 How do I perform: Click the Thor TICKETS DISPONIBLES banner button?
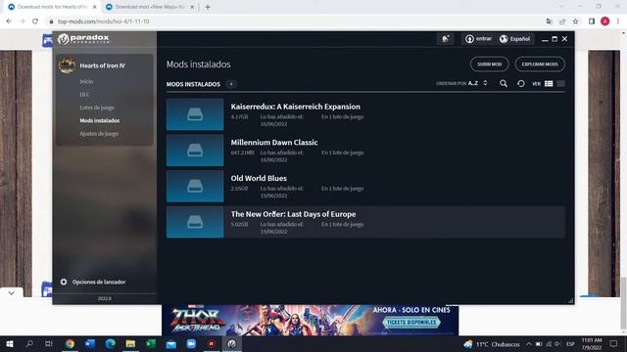(x=411, y=322)
